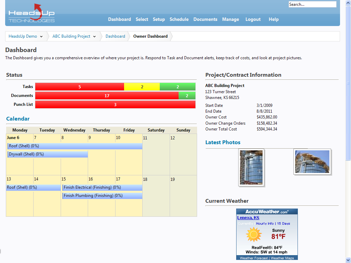This screenshot has width=351, height=263.
Task: Click the yellow Tasks status bar segment
Action: coord(142,87)
